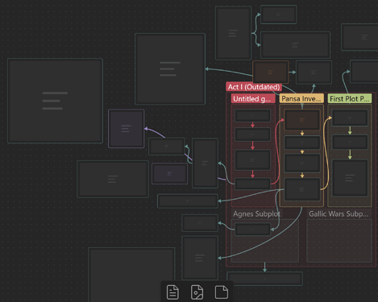Select the yellow "Pansa Inve..." group label
378x302 pixels.
301,99
